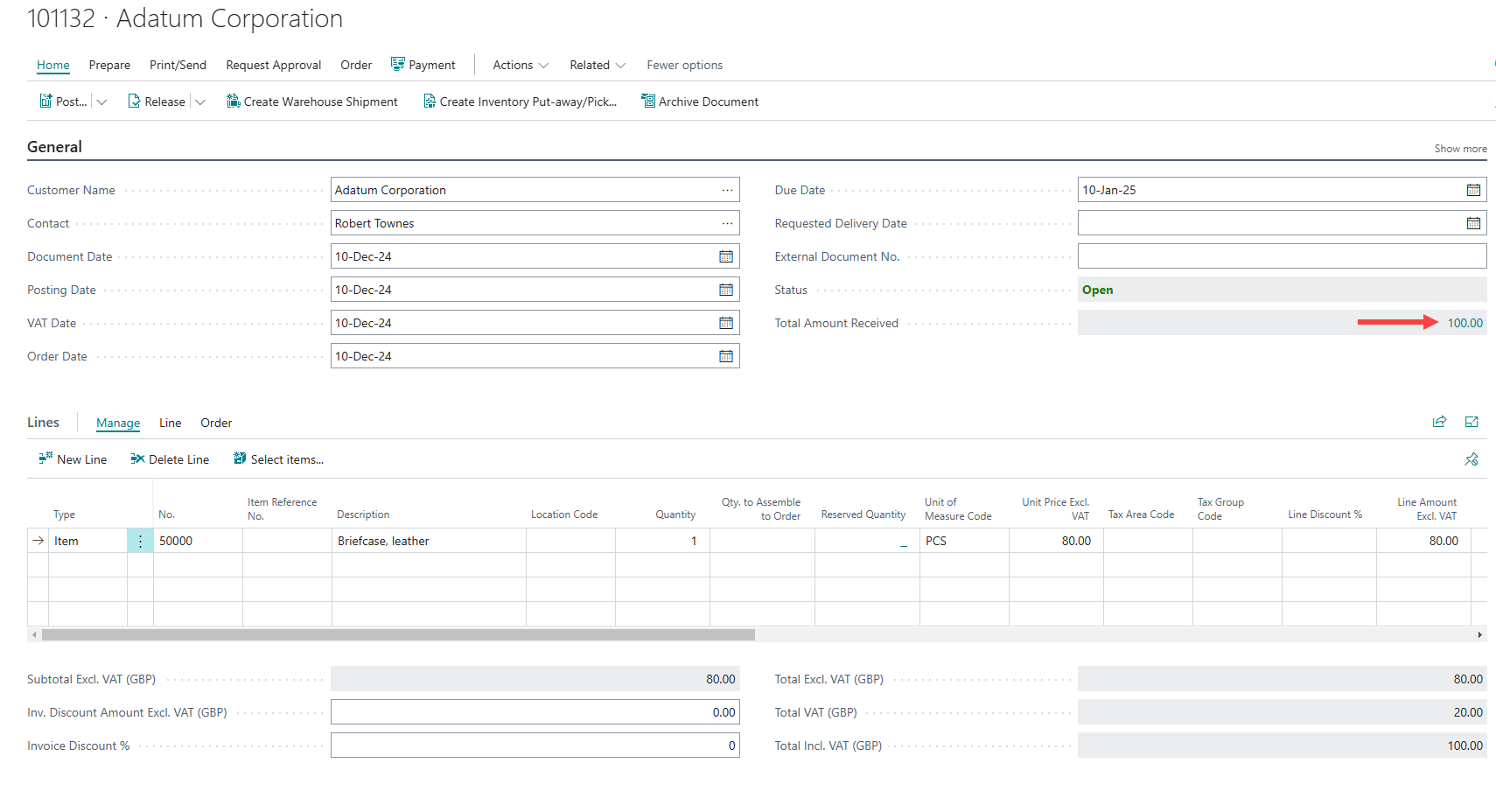Image resolution: width=1496 pixels, height=791 pixels.
Task: Open the Related menu dropdown
Action: click(598, 65)
